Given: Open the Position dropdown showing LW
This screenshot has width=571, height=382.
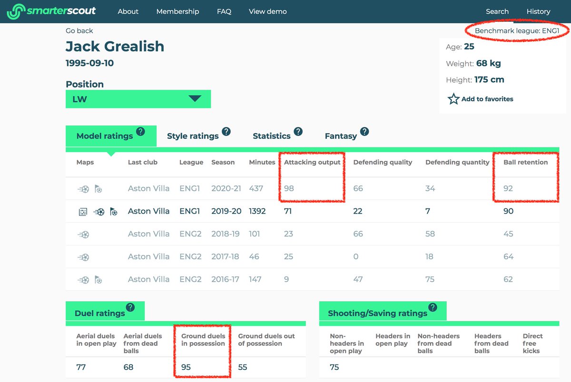Looking at the screenshot, I should tap(138, 99).
